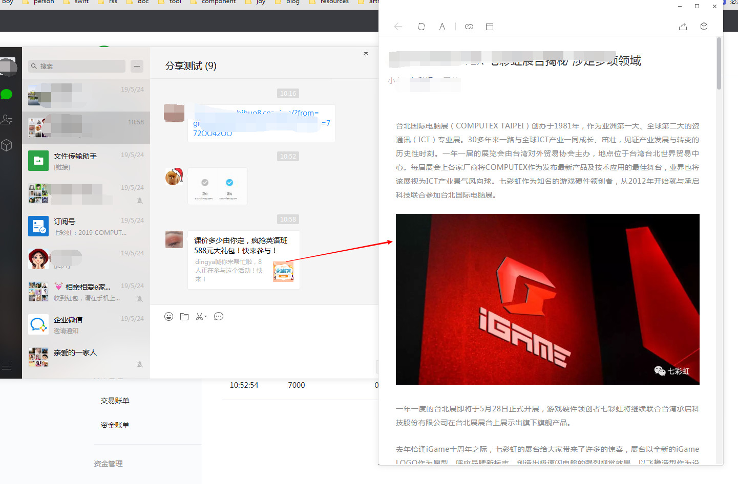Click the cube favorites icon in viewer toolbar
Viewport: 738px width, 484px height.
tap(704, 27)
